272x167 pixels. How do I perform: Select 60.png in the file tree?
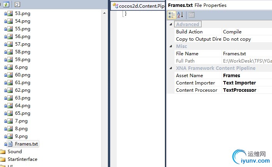22,75
